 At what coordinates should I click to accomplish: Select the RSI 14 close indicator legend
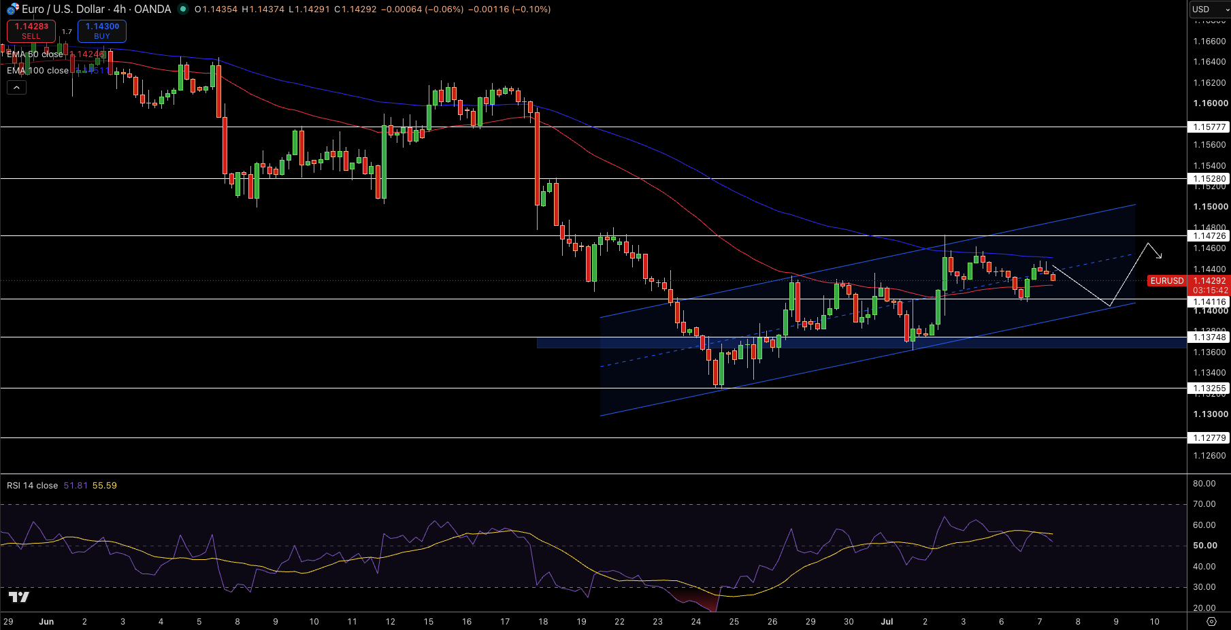pyautogui.click(x=32, y=486)
